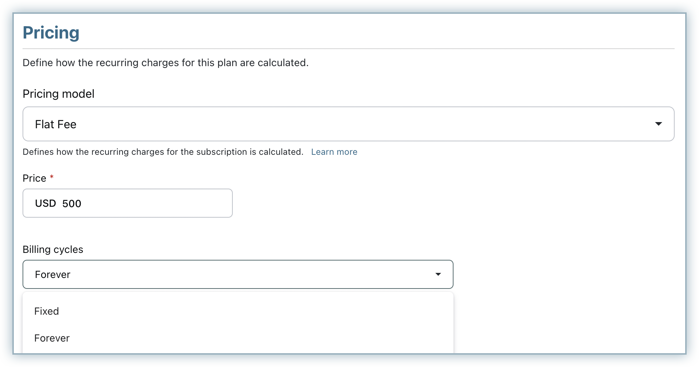The image size is (699, 367).
Task: Open the Learn more link
Action: tap(334, 152)
